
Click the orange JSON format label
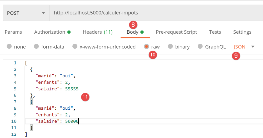pyautogui.click(x=239, y=47)
